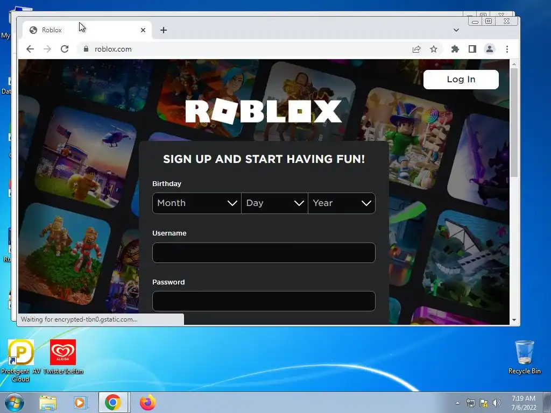Viewport: 551px width, 413px height.
Task: Go back with the browser back arrow
Action: click(30, 49)
